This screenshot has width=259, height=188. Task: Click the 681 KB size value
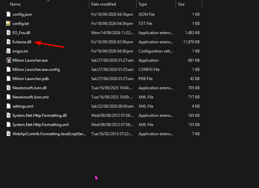click(194, 60)
